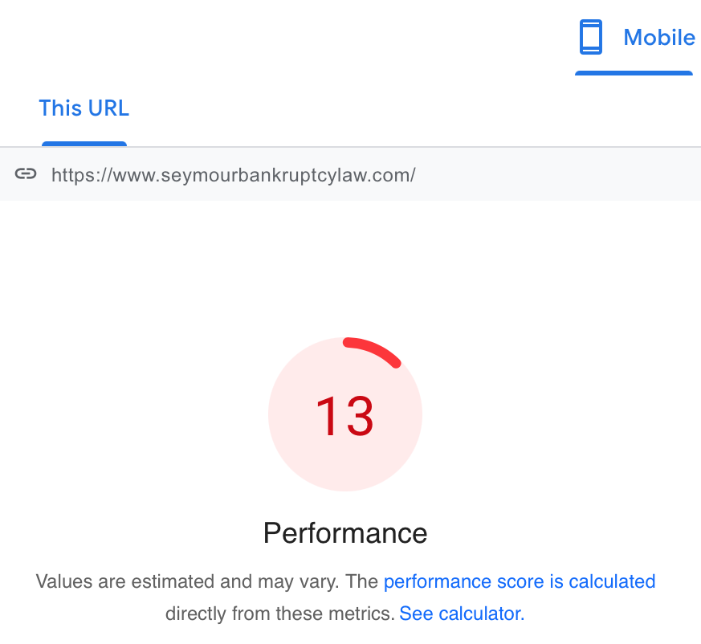Click the chain link icon beside URL
This screenshot has height=644, width=701.
pos(26,173)
